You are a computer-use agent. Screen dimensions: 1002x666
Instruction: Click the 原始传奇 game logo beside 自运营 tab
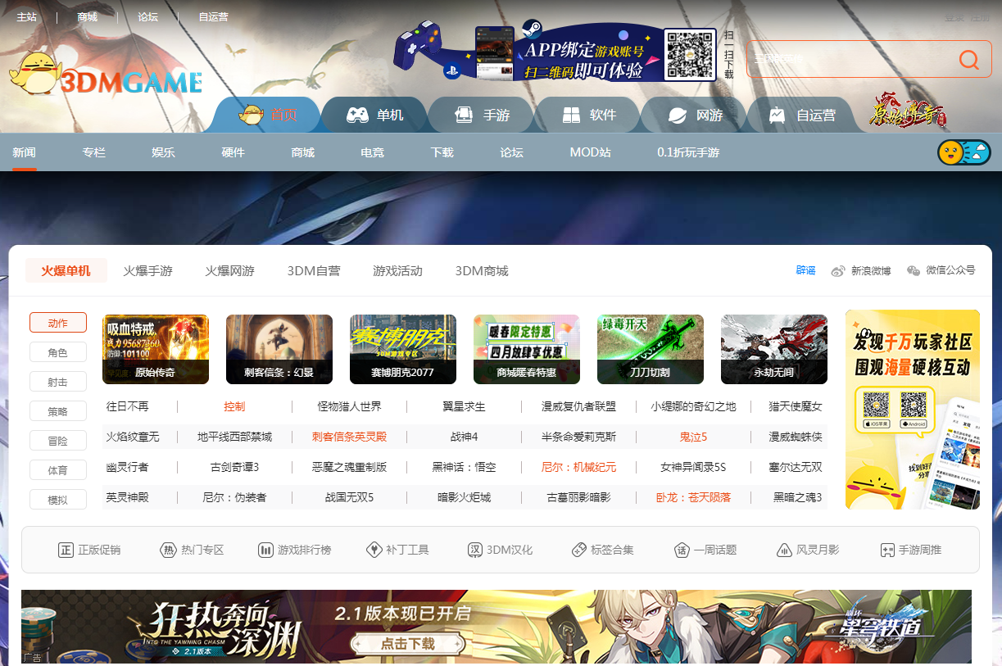tap(909, 111)
